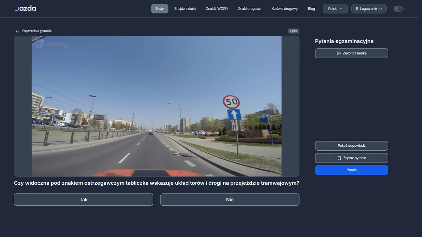Save question using Zapisz pytanie
The width and height of the screenshot is (422, 237).
point(352,158)
